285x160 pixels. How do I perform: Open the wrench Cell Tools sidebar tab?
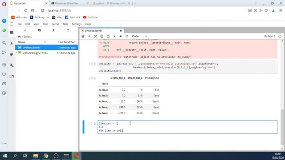point(12,65)
